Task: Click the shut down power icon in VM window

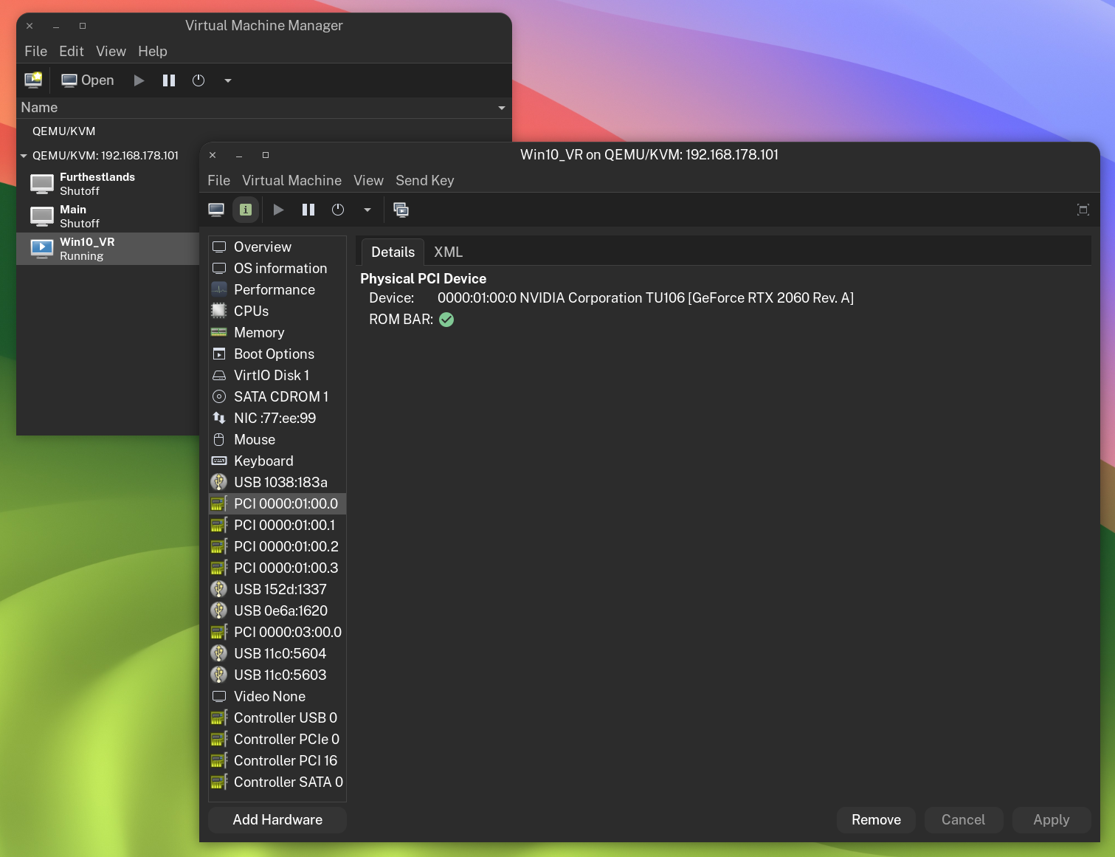Action: coord(338,210)
